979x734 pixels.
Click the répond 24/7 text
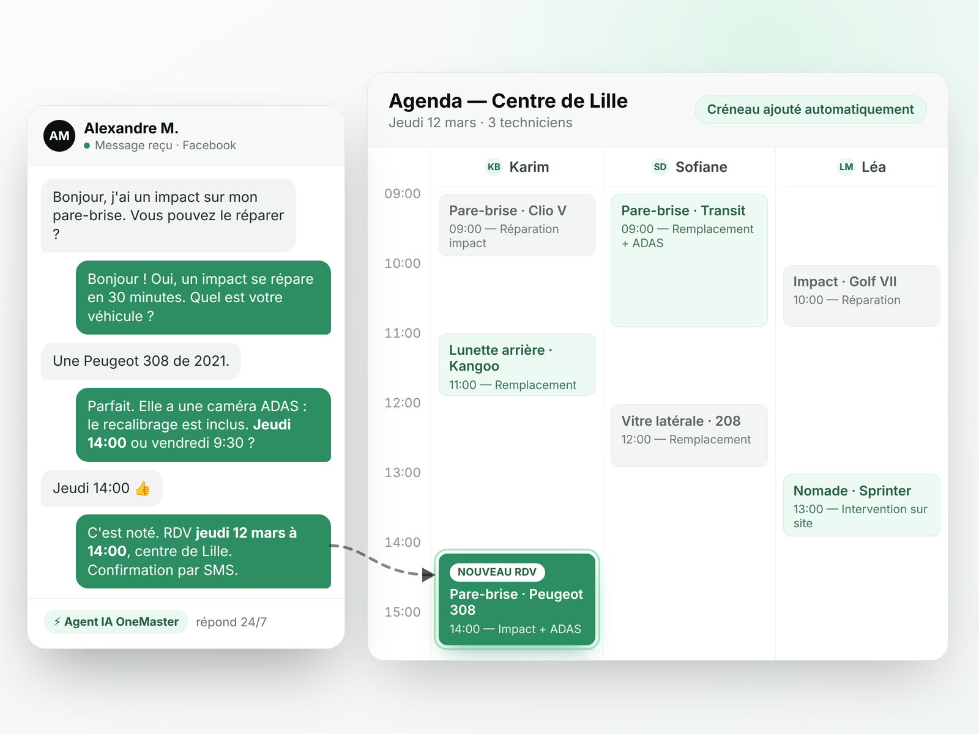point(231,622)
